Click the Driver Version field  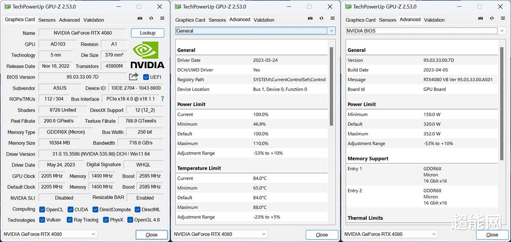101,154
